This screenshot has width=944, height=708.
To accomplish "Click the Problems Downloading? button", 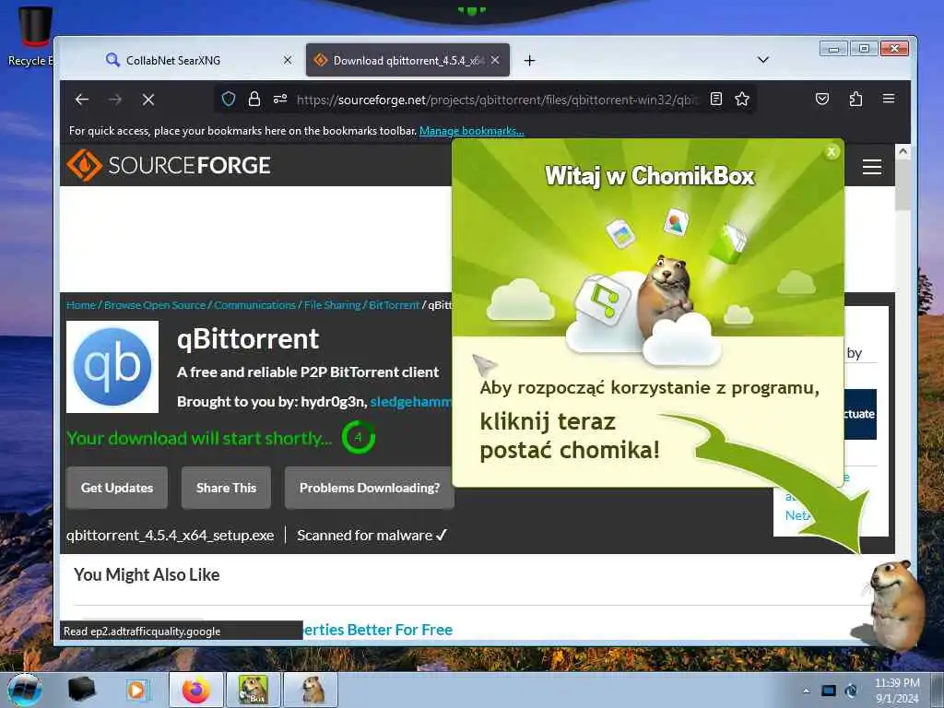I will pyautogui.click(x=369, y=488).
